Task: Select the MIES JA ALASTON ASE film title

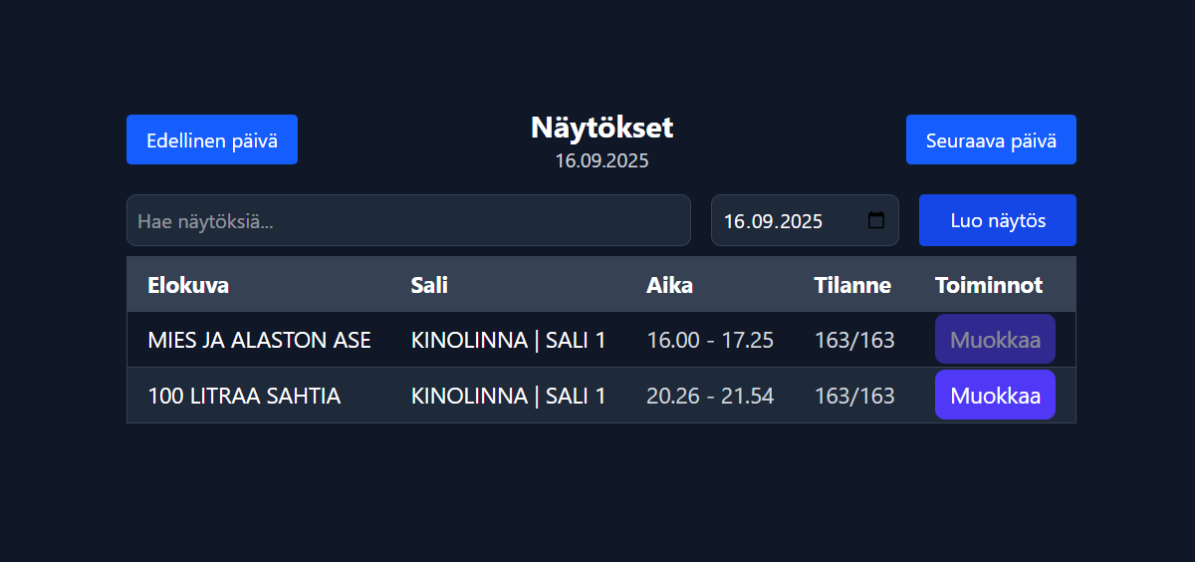Action: [x=259, y=340]
